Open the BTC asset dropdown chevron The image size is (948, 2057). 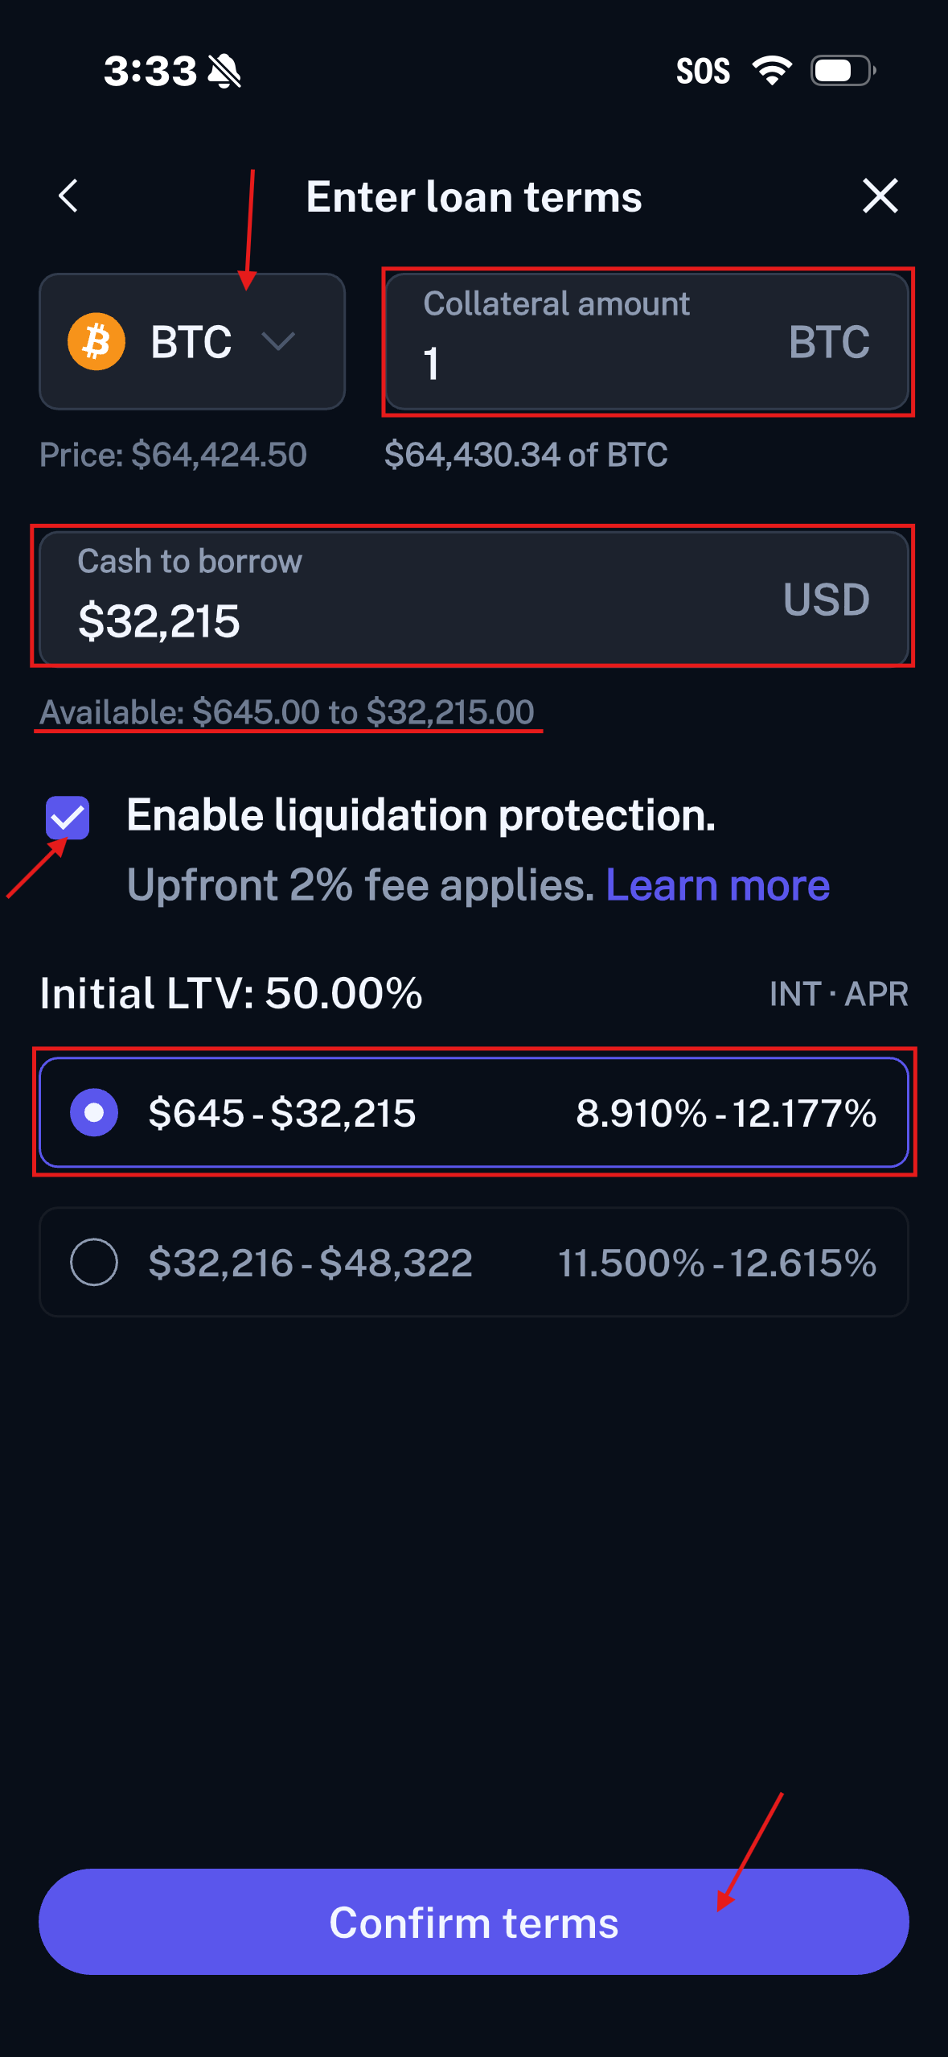point(278,341)
